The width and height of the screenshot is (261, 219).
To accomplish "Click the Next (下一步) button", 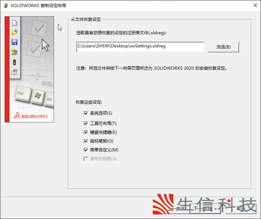I will point(205,208).
